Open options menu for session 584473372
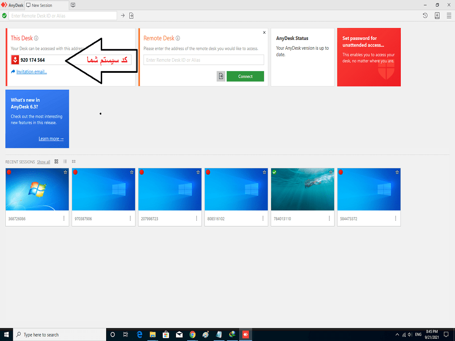 pyautogui.click(x=395, y=218)
